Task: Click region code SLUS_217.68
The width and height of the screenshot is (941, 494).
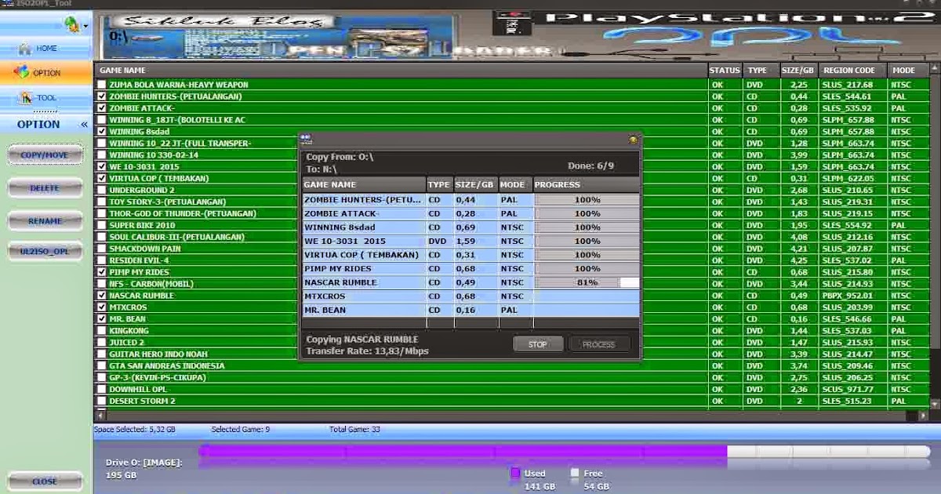Action: point(848,85)
